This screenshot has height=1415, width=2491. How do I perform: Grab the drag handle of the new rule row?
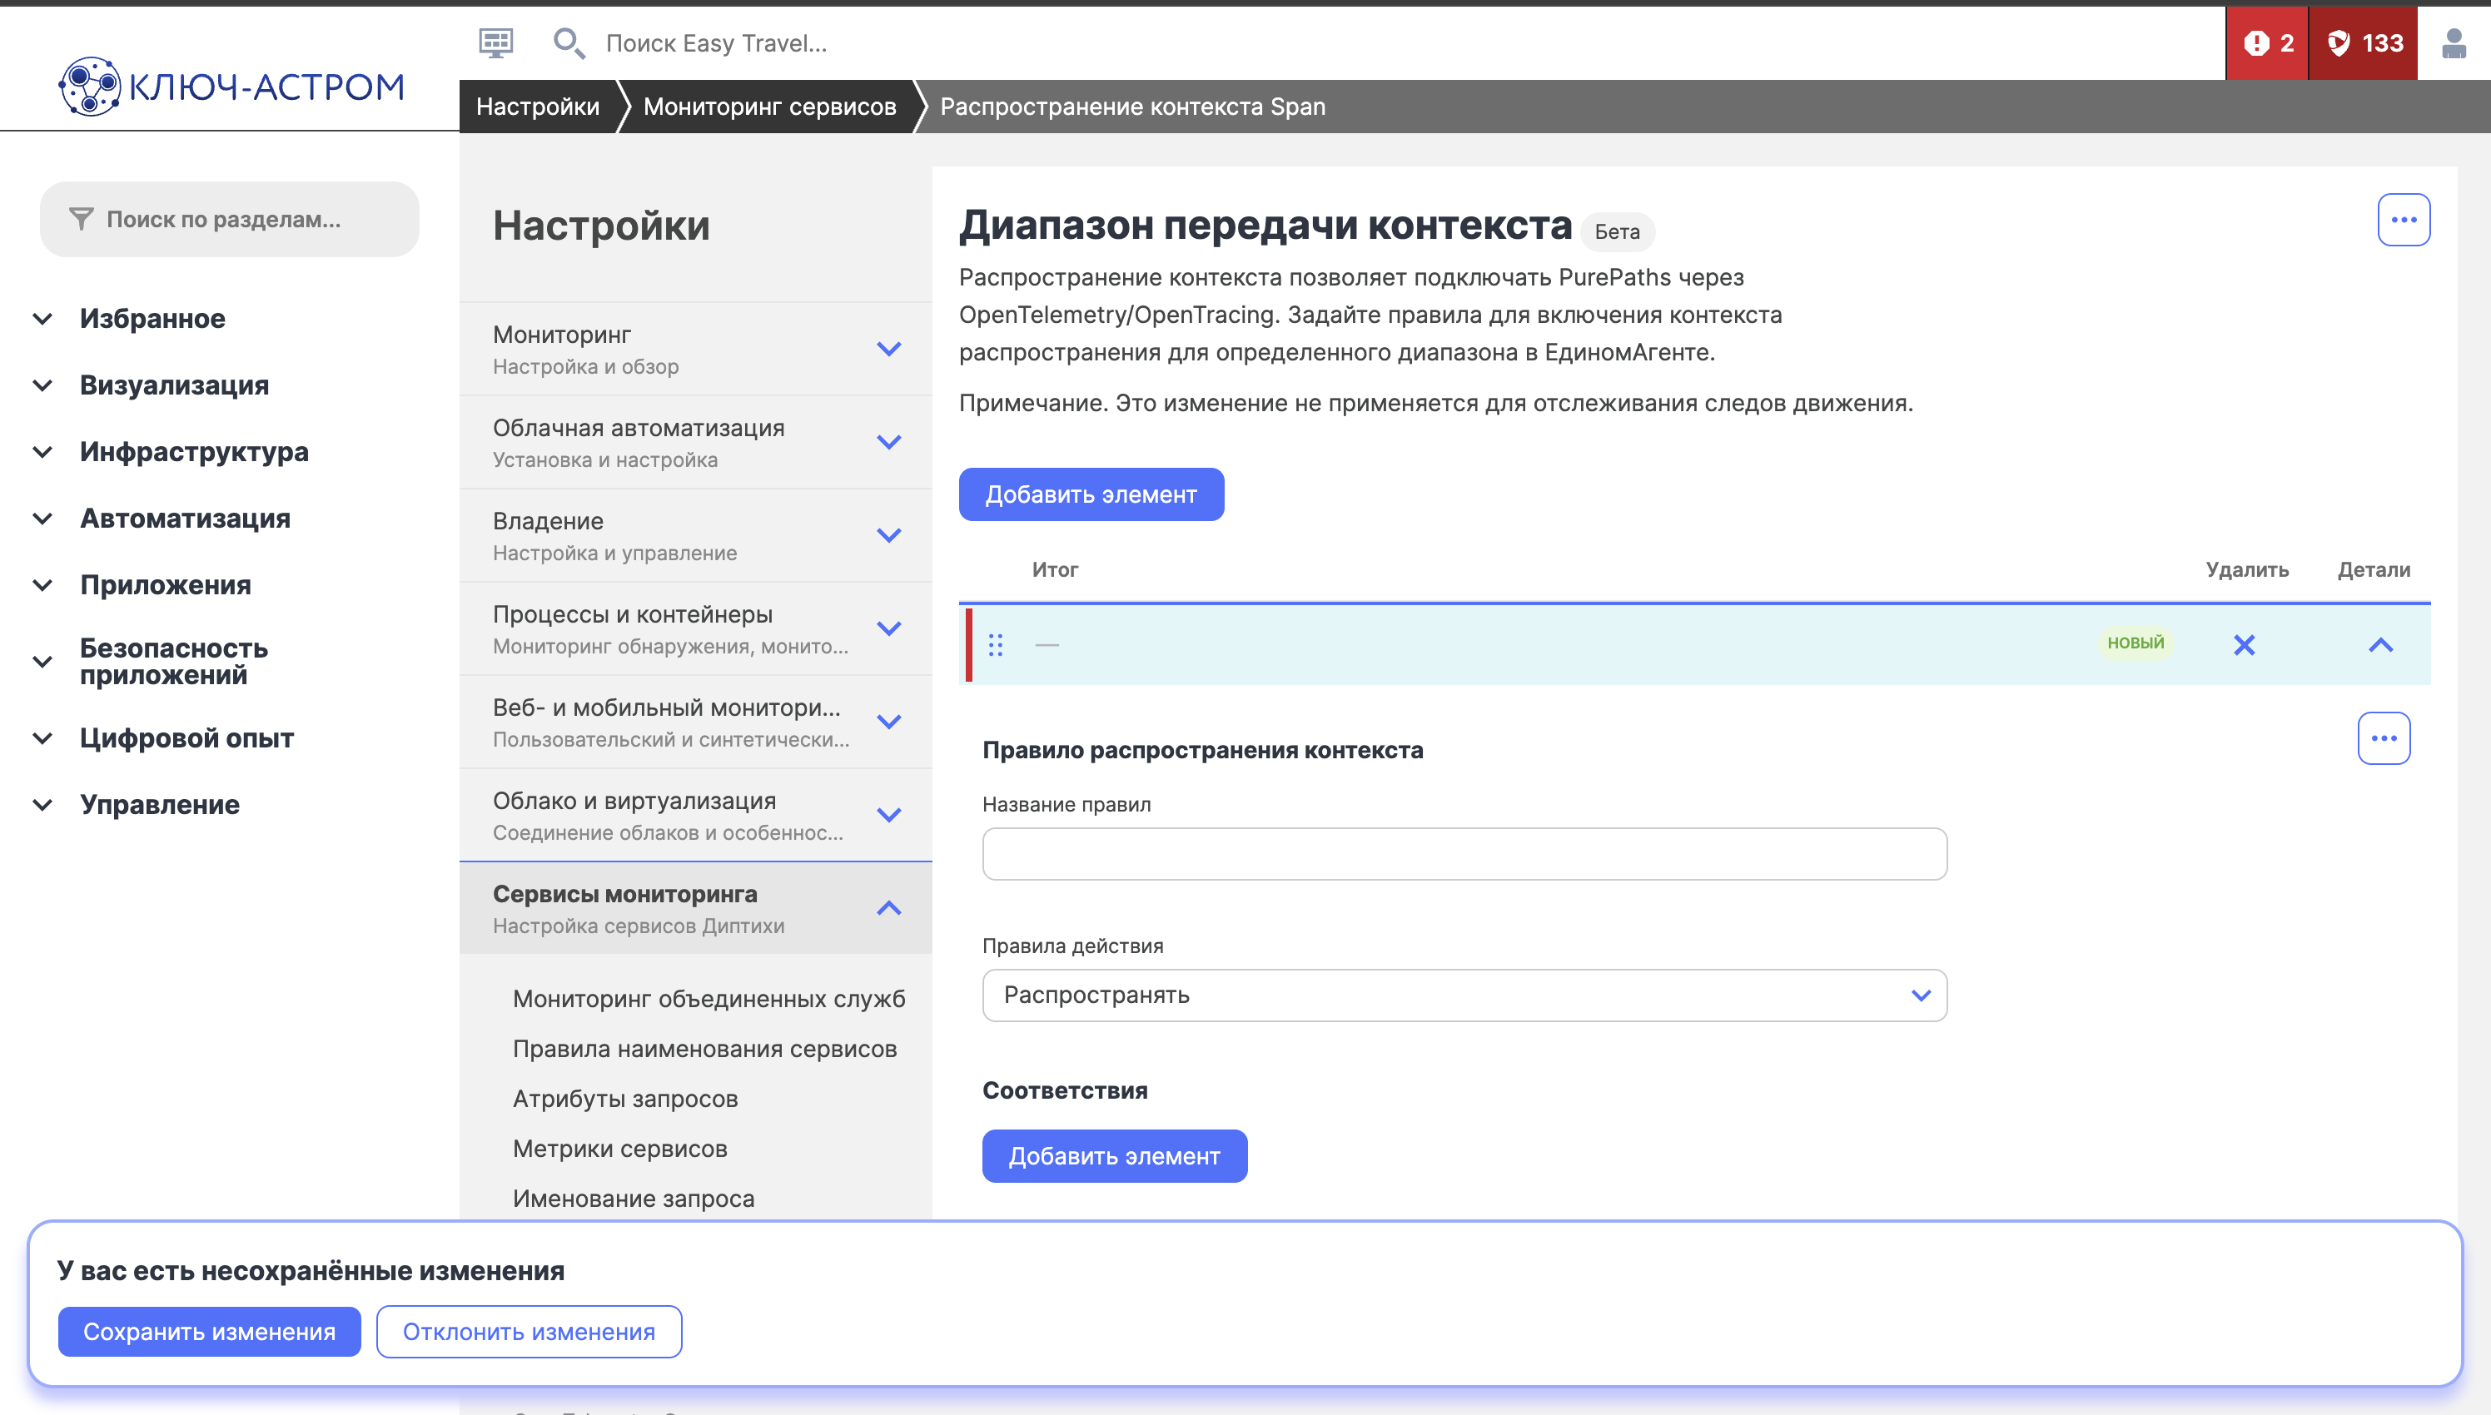pyautogui.click(x=995, y=644)
